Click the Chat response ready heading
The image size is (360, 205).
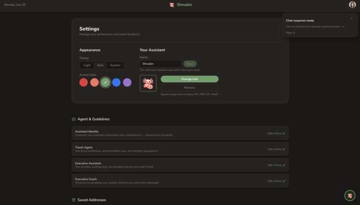(x=300, y=21)
